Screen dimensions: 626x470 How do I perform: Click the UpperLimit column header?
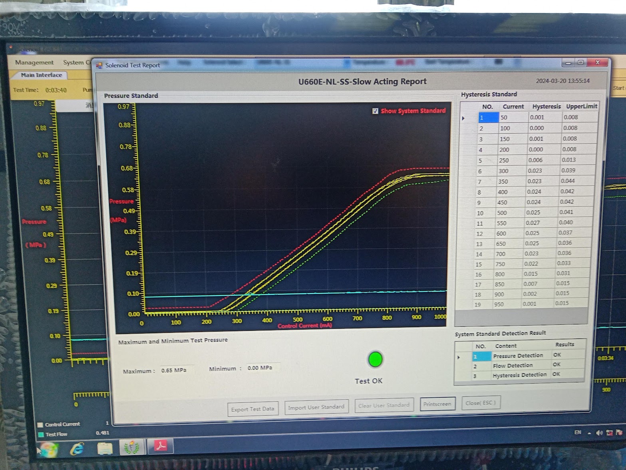pos(581,106)
